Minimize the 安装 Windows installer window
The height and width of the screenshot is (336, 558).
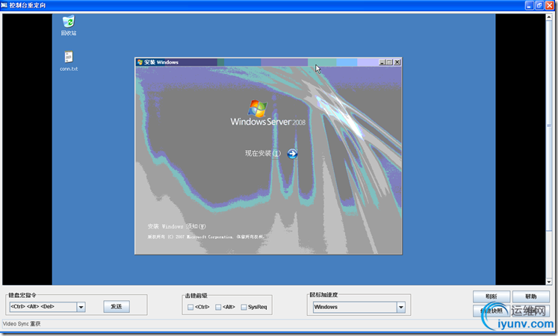click(382, 62)
